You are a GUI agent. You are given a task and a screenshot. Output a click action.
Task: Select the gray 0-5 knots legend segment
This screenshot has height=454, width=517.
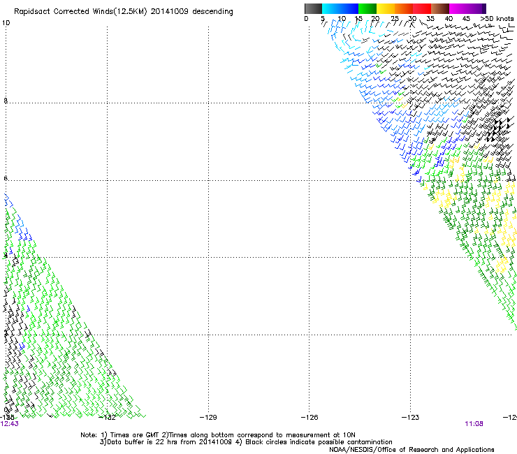[313, 8]
